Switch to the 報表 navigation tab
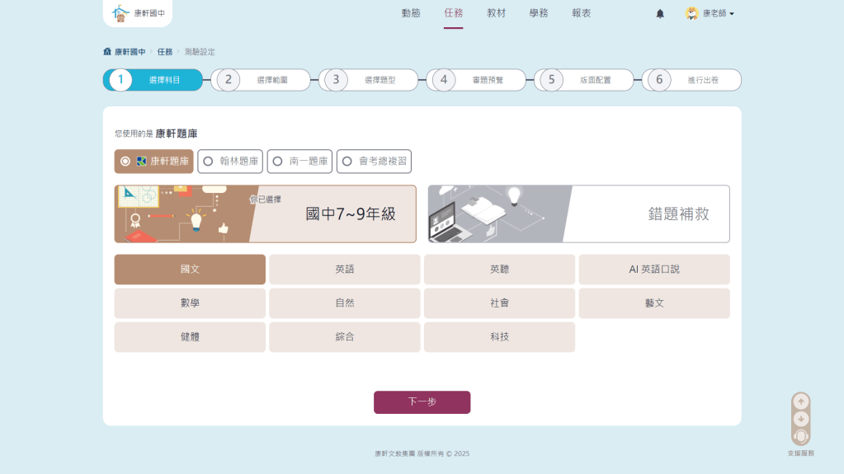 582,13
